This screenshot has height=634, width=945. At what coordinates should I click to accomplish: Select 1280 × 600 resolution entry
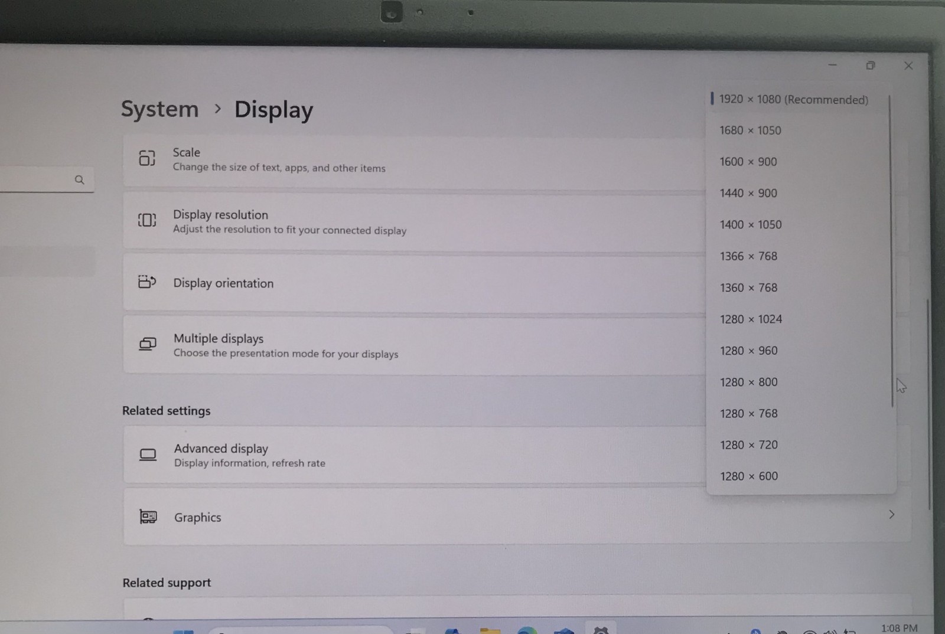click(x=748, y=476)
